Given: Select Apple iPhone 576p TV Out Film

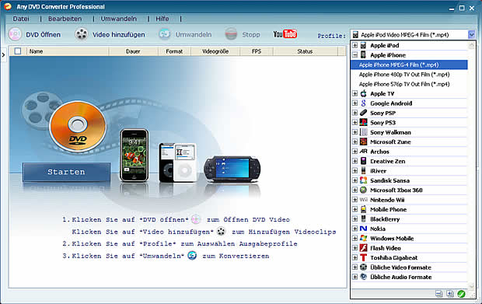Looking at the screenshot, I should [404, 84].
